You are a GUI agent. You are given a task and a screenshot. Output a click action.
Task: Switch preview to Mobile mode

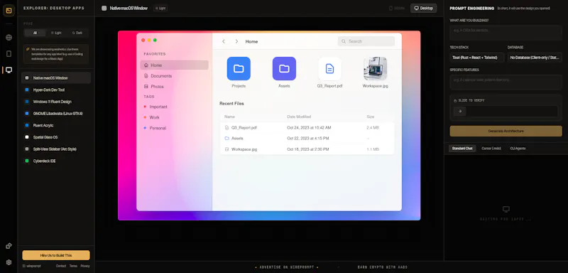(397, 8)
